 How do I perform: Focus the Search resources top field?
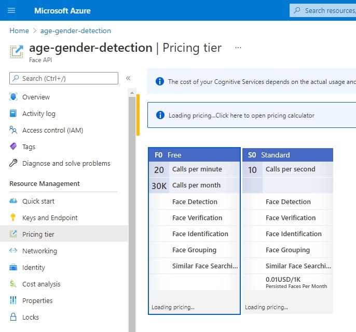pyautogui.click(x=323, y=10)
